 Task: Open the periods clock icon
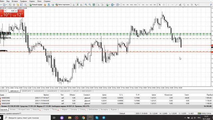pos(112,5)
